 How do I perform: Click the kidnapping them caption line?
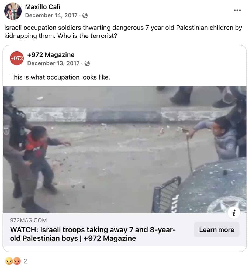point(61,36)
